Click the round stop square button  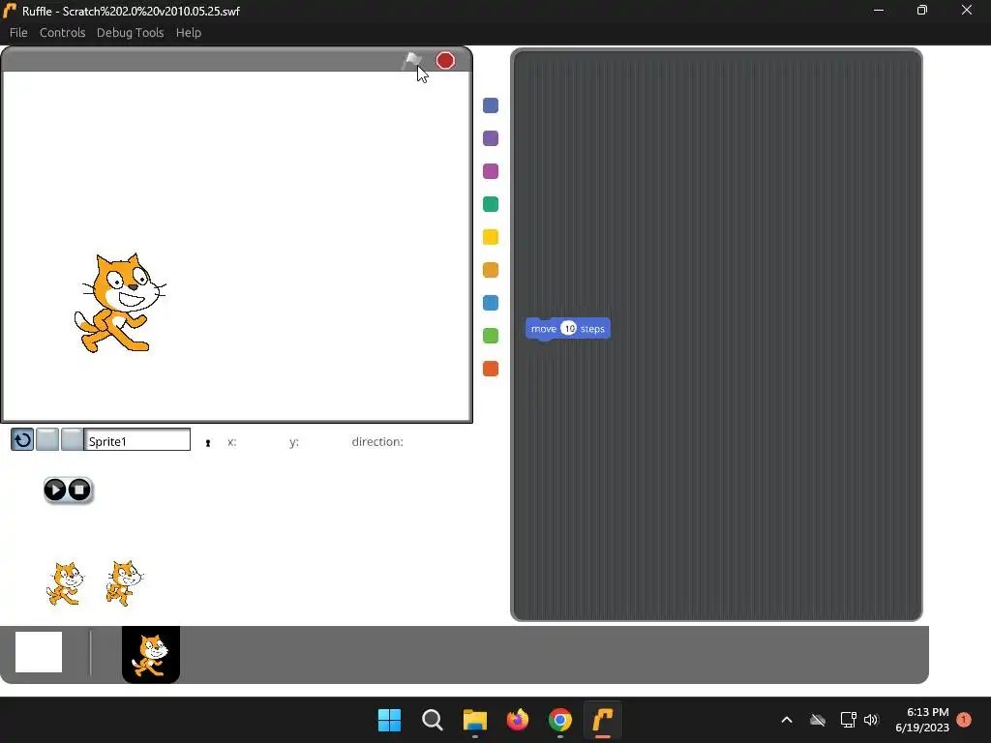79,490
